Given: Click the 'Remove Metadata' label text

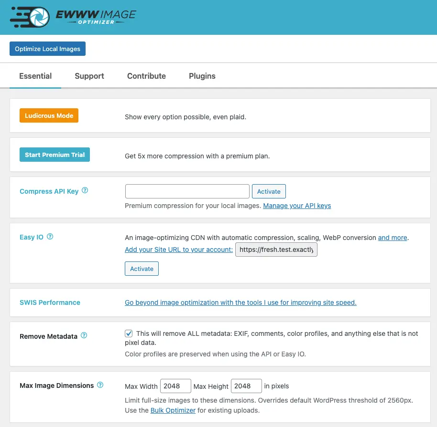Looking at the screenshot, I should pos(48,336).
